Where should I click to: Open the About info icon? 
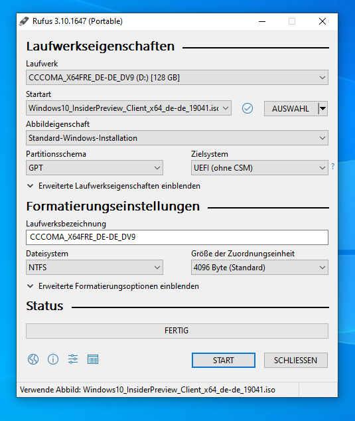(53, 359)
